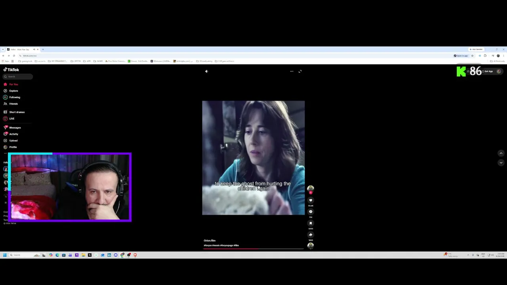Open the Chrome profile avatar
The width and height of the screenshot is (507, 285).
498,56
